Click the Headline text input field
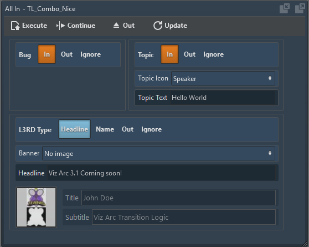 coord(162,173)
